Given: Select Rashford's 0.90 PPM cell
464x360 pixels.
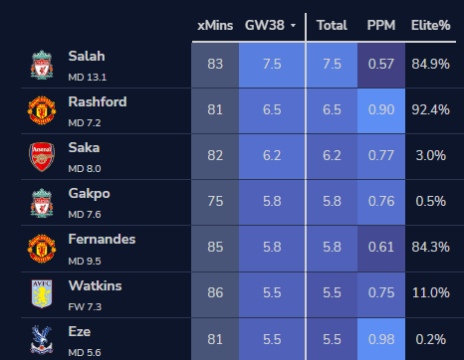Looking at the screenshot, I should coord(381,110).
